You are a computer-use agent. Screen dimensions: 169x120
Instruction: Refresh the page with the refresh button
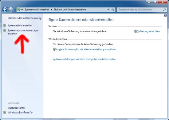pos(113,10)
